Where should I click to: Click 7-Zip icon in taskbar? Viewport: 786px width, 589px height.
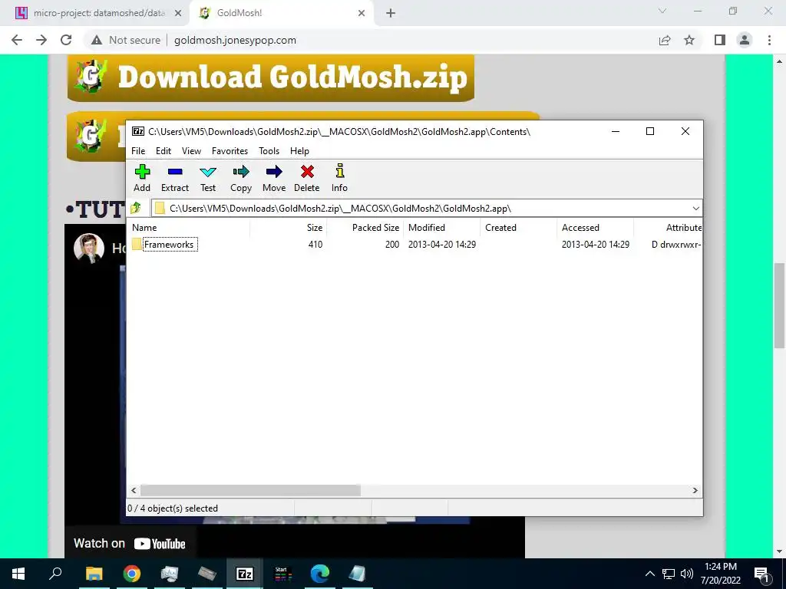[x=244, y=574]
